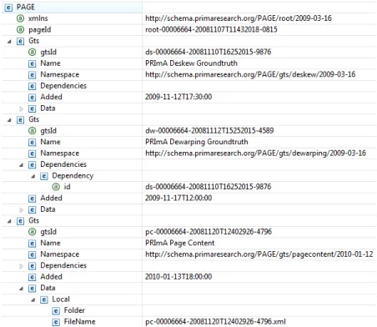Collapse Dependencies node under Dewarping Gts
Image resolution: width=377 pixels, height=327 pixels.
pyautogui.click(x=21, y=165)
